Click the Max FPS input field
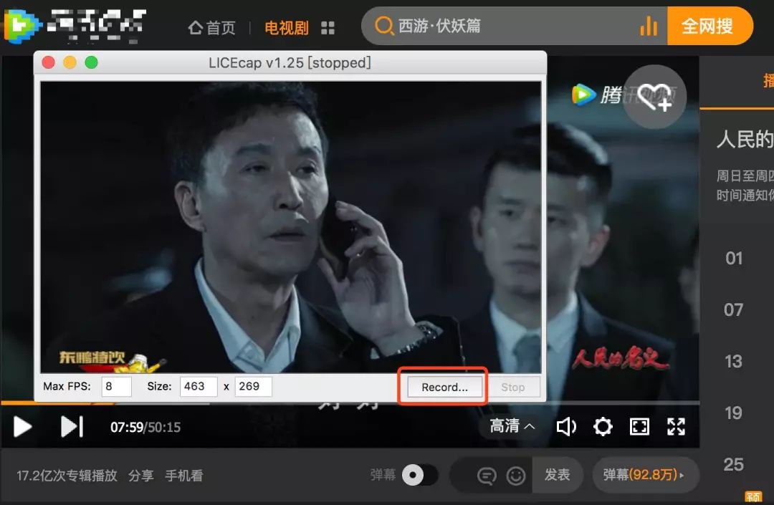 [x=115, y=386]
